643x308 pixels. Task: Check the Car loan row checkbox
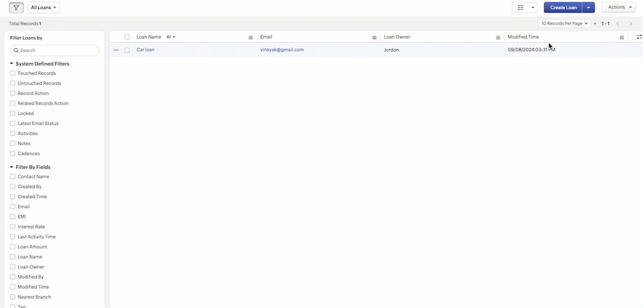pos(127,50)
